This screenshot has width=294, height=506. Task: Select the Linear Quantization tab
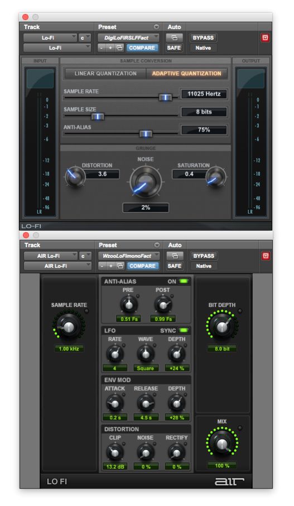pyautogui.click(x=105, y=74)
